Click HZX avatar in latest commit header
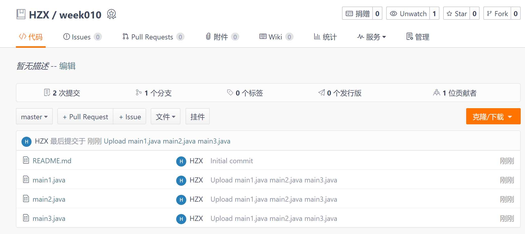The image size is (525, 234). 27,142
